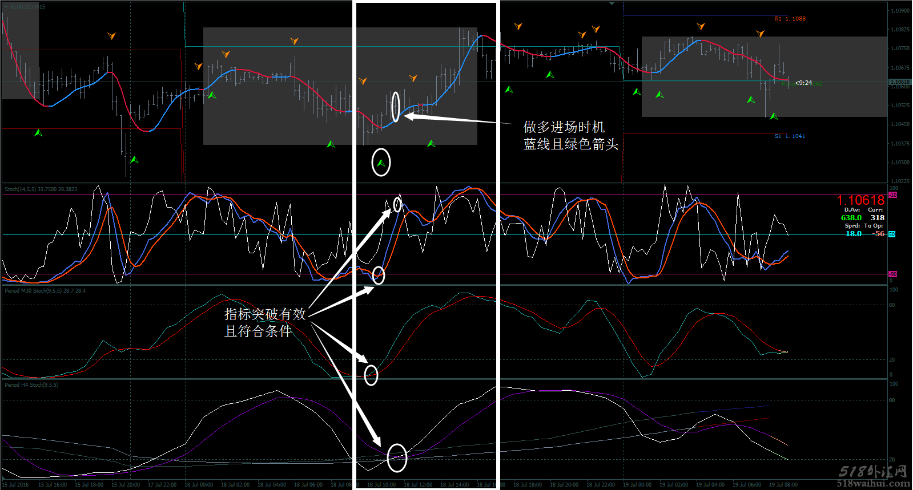Viewport: 913px width, 490px height.
Task: Click the Period H4 Stoch(9,5,5) label
Action: coord(31,385)
